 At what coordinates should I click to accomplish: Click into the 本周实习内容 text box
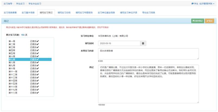click(148, 53)
